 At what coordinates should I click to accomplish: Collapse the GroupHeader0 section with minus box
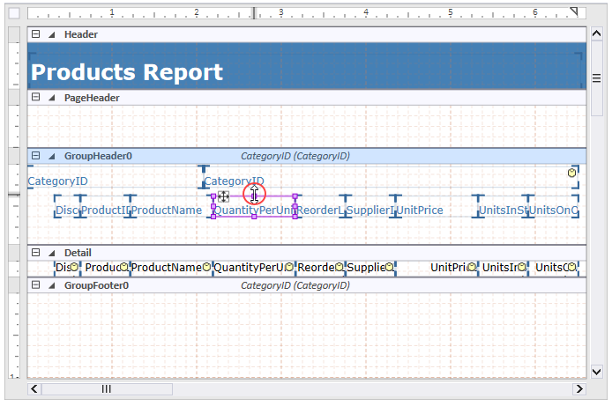click(36, 156)
